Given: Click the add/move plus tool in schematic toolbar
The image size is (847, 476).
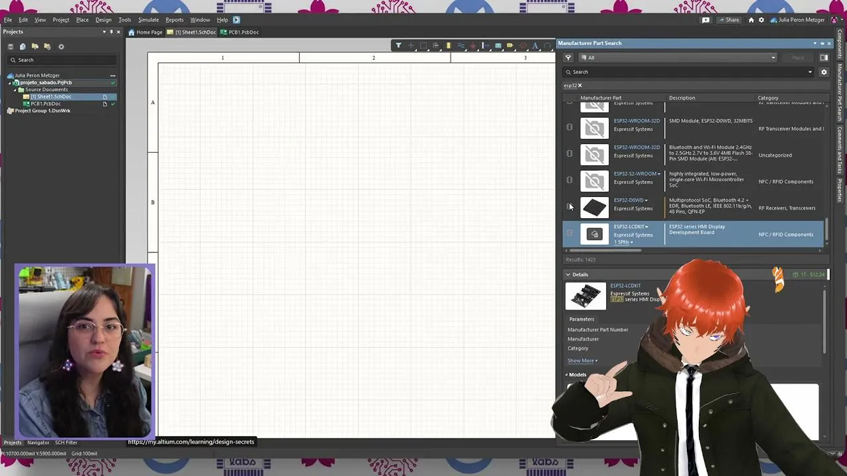Looking at the screenshot, I should 411,46.
